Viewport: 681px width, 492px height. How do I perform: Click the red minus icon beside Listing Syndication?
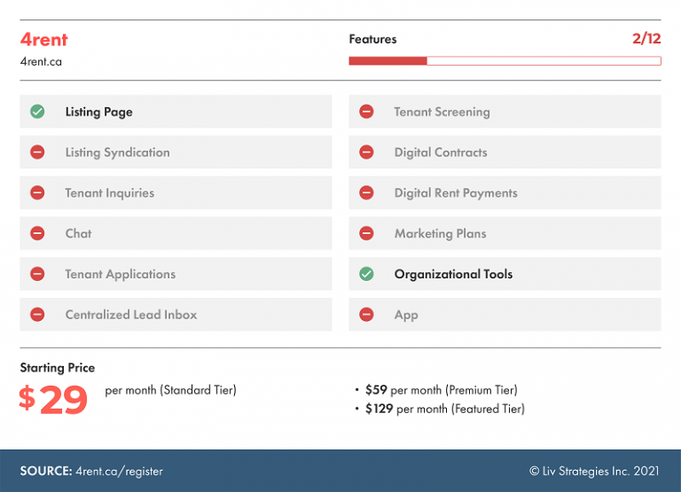pos(37,152)
